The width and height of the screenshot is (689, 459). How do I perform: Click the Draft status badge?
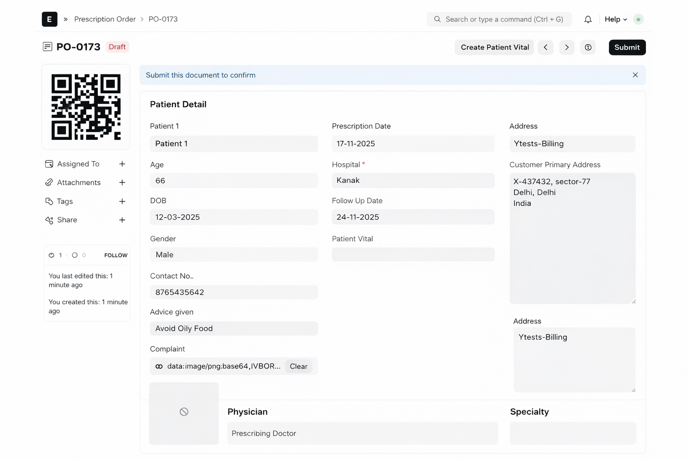coord(117,47)
